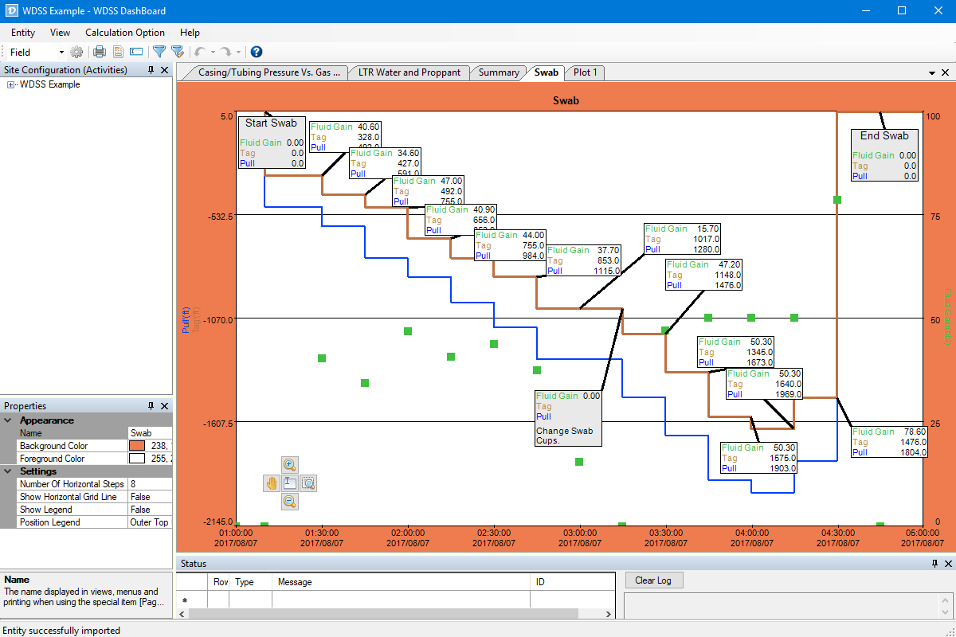The height and width of the screenshot is (637, 956).
Task: Click the Zoom Out magnifier on the chart
Action: tap(290, 501)
